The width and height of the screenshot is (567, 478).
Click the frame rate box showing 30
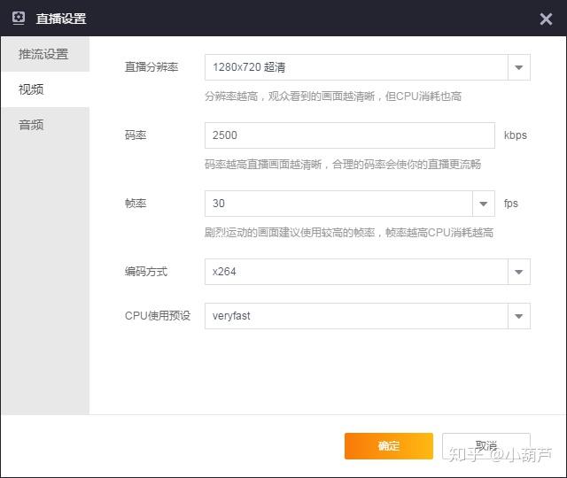pyautogui.click(x=350, y=204)
